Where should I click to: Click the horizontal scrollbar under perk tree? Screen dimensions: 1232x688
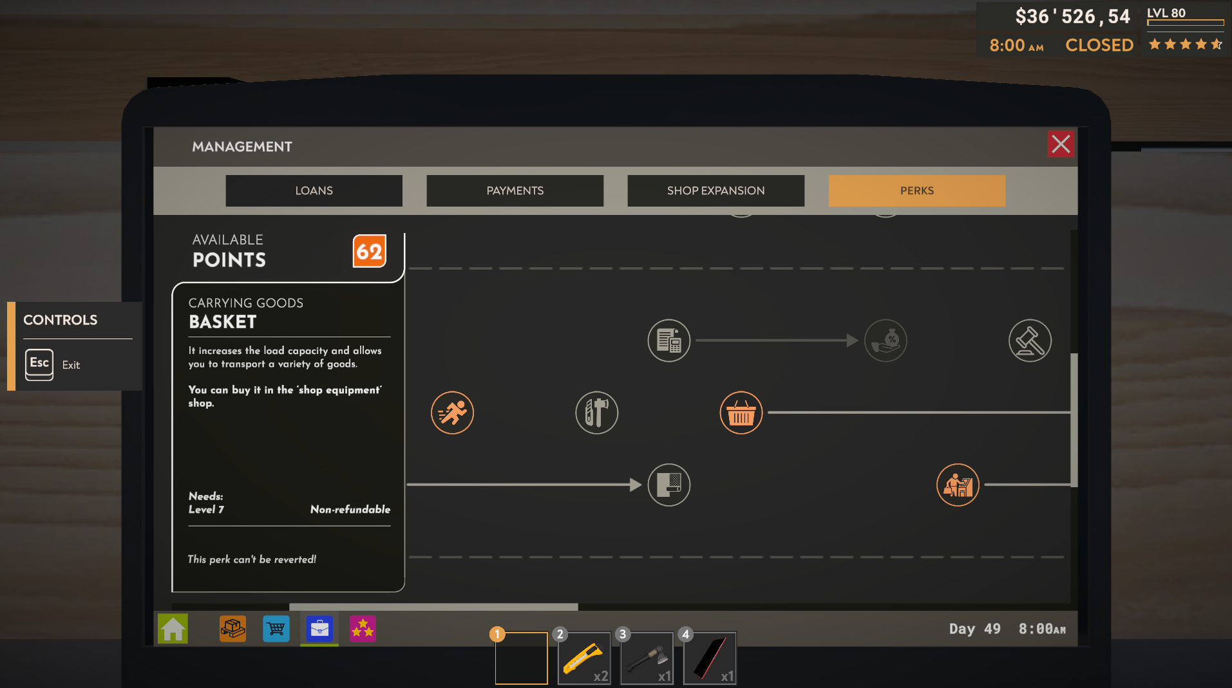[x=433, y=607]
